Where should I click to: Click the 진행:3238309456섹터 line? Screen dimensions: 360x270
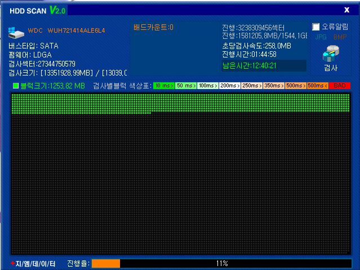tap(254, 28)
